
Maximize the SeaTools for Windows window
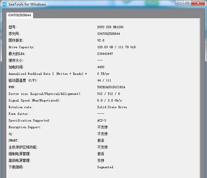(x=187, y=3)
